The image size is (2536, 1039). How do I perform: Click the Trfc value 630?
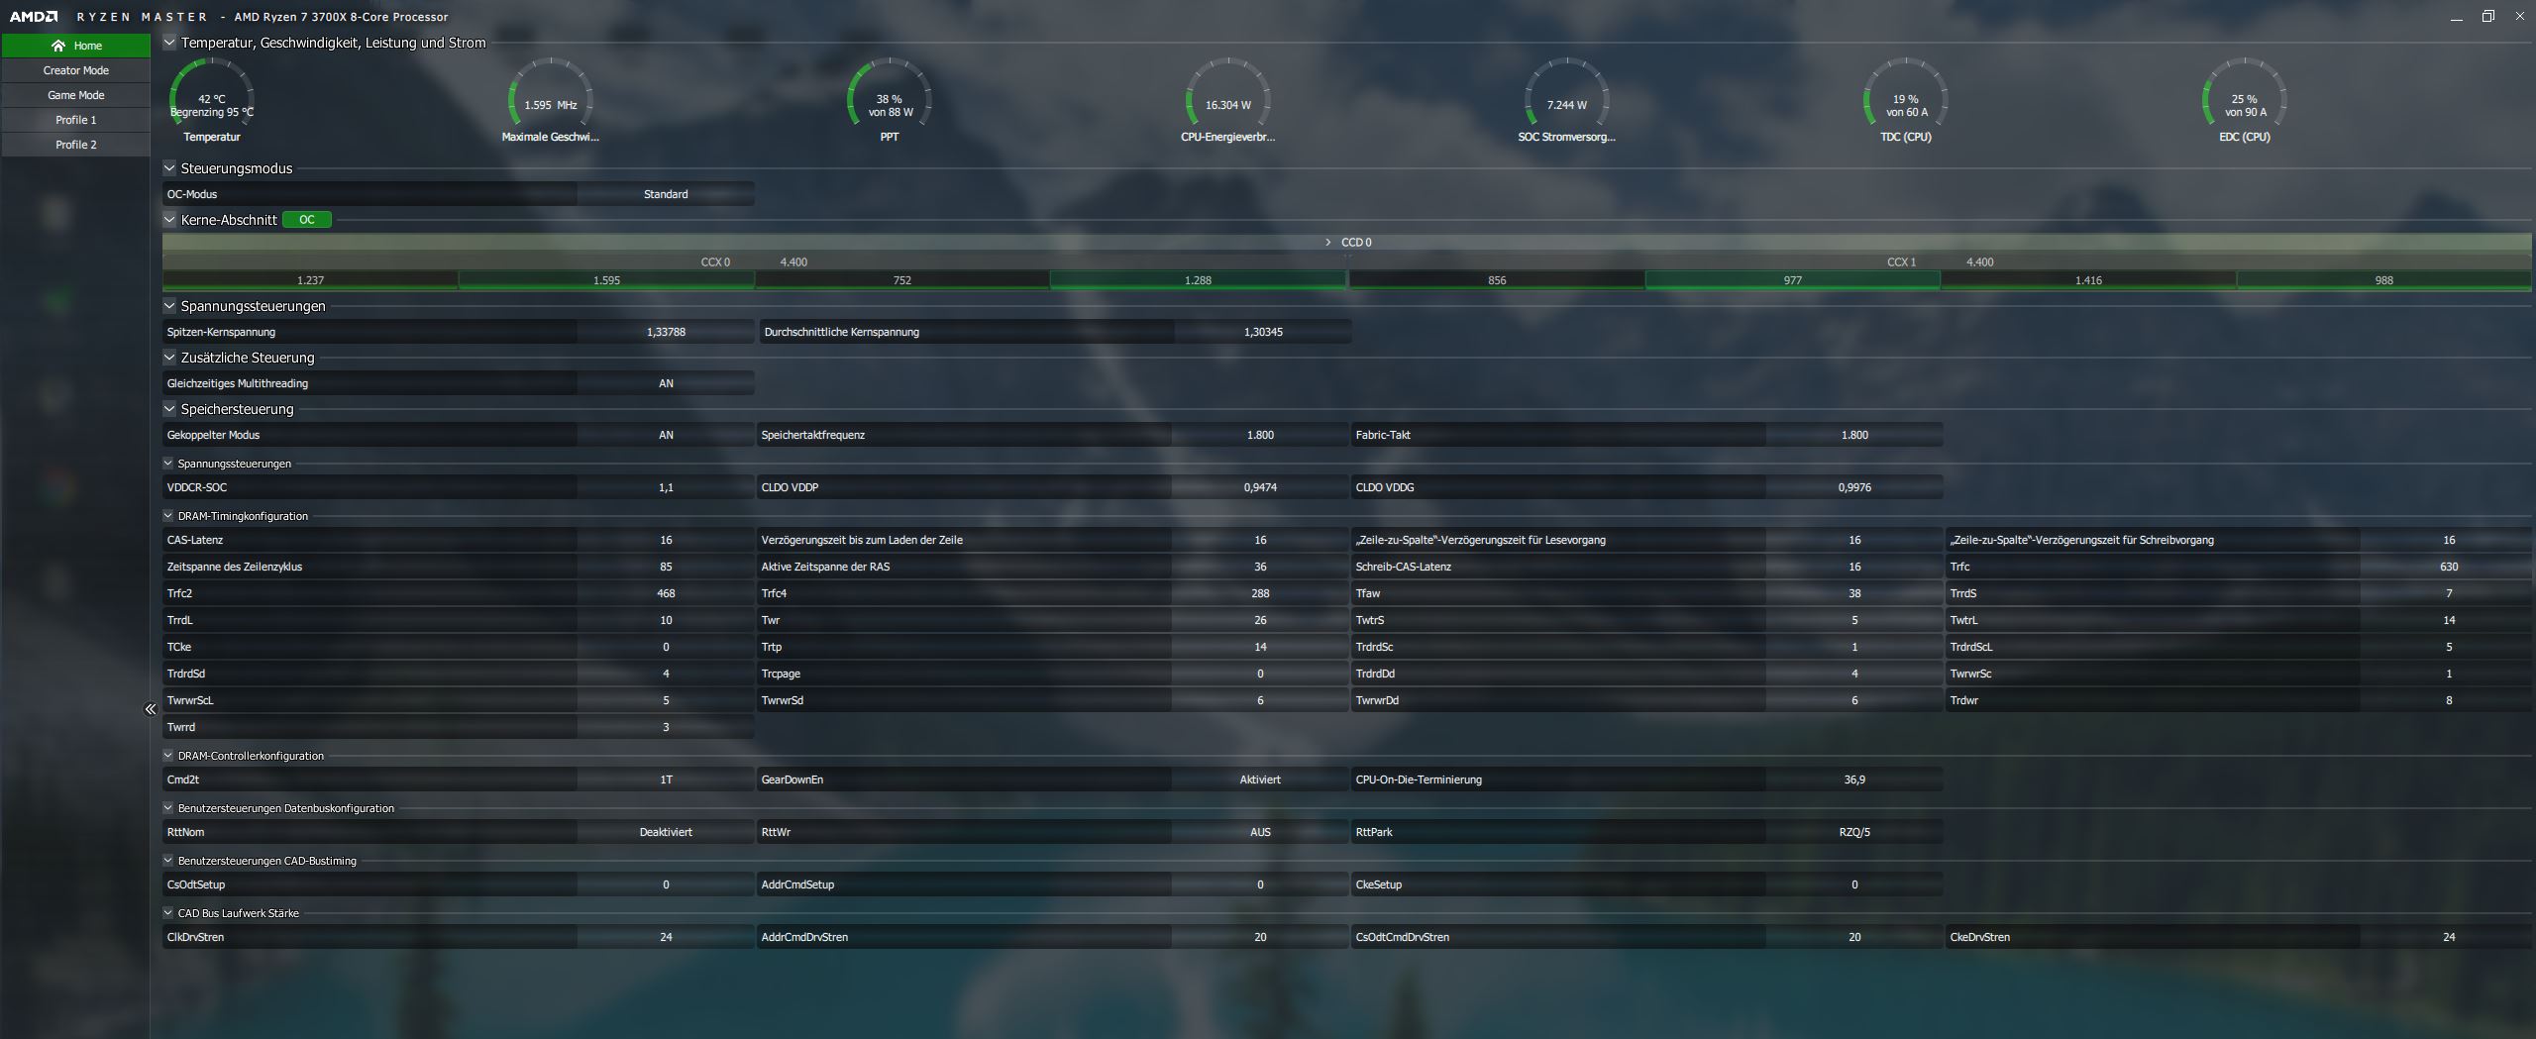coord(2449,567)
